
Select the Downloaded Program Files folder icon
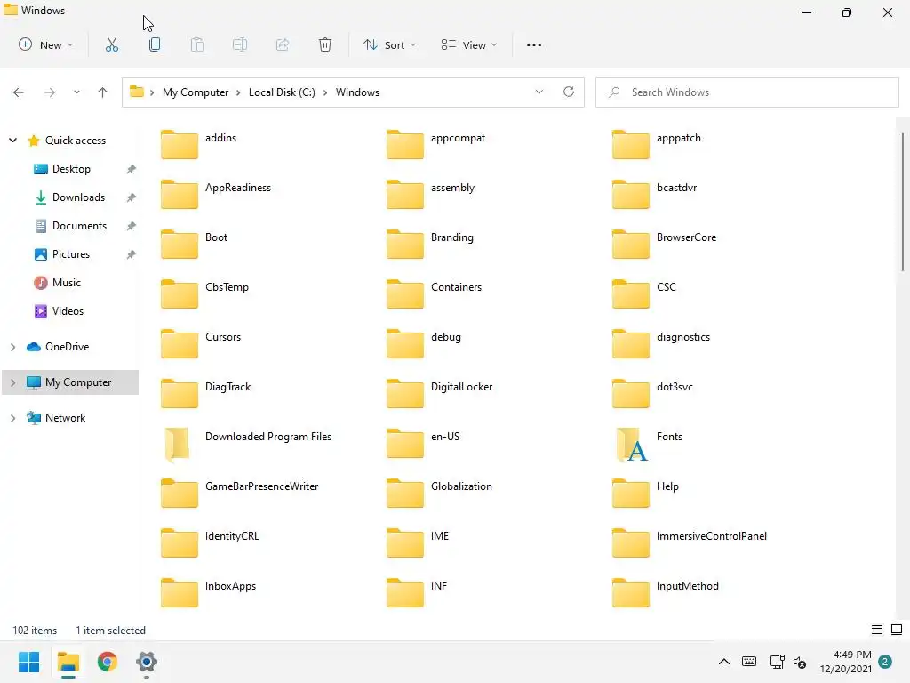click(178, 445)
